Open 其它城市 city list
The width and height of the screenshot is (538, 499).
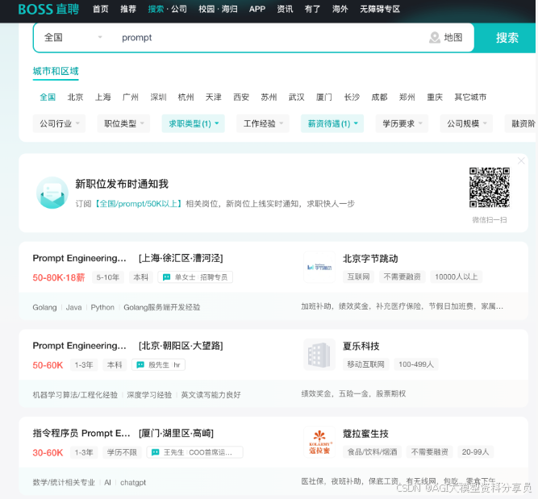coord(470,97)
